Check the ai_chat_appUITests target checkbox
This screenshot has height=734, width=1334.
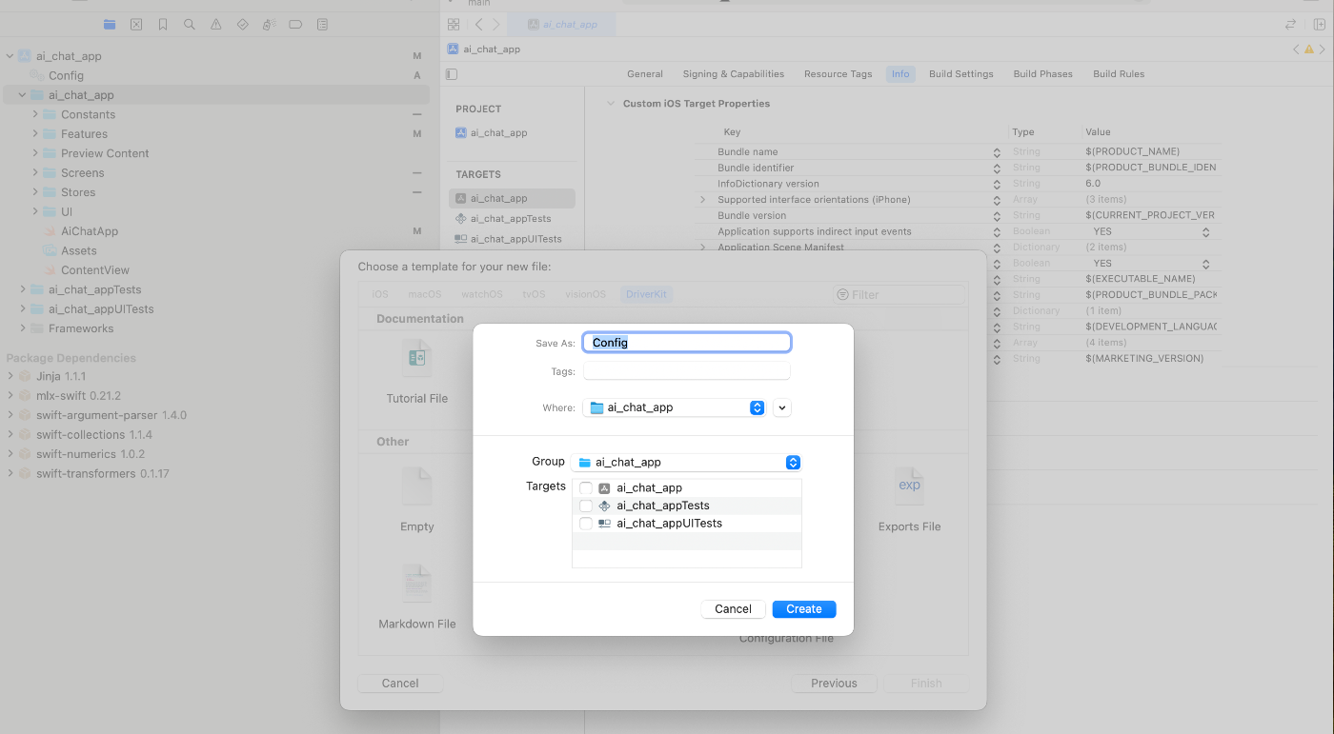pos(586,524)
